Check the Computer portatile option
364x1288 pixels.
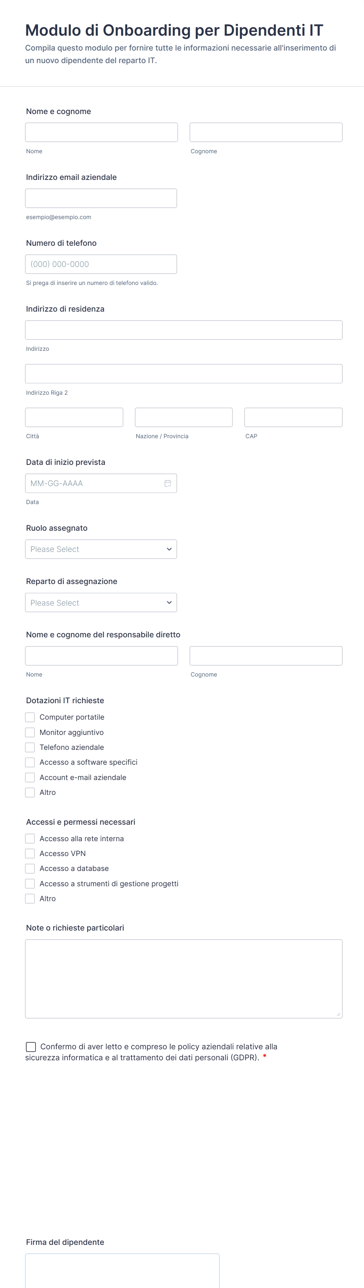pyautogui.click(x=30, y=717)
